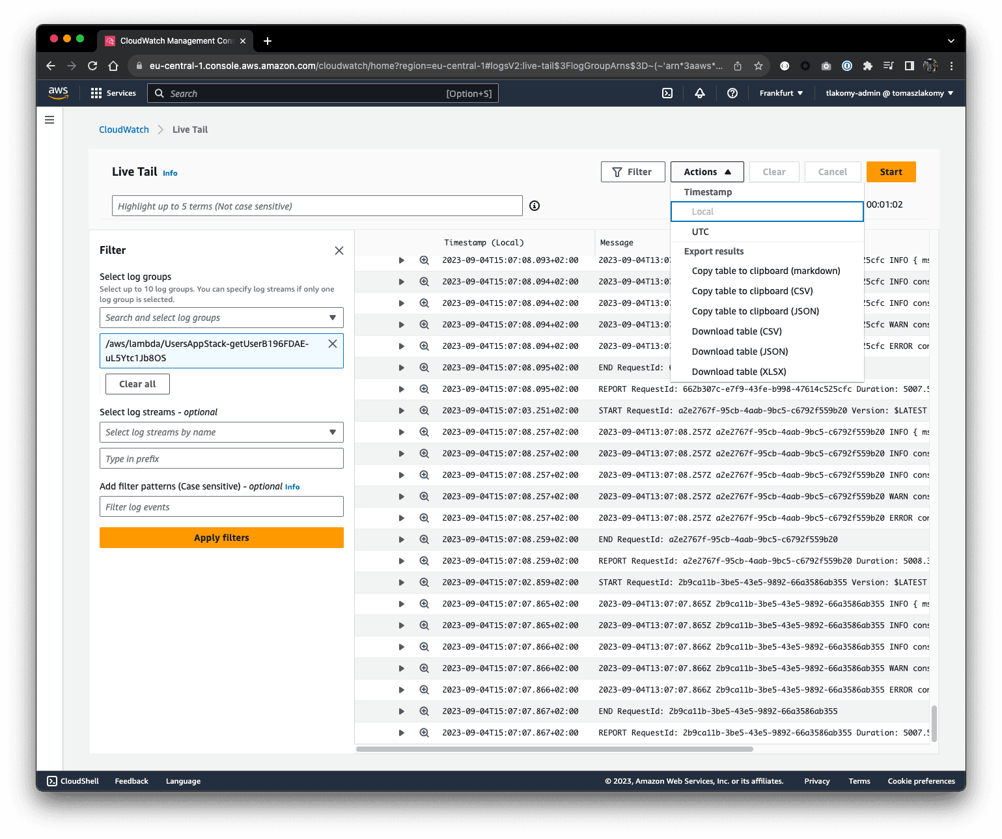Open the Frankfurt region selector

coord(781,93)
